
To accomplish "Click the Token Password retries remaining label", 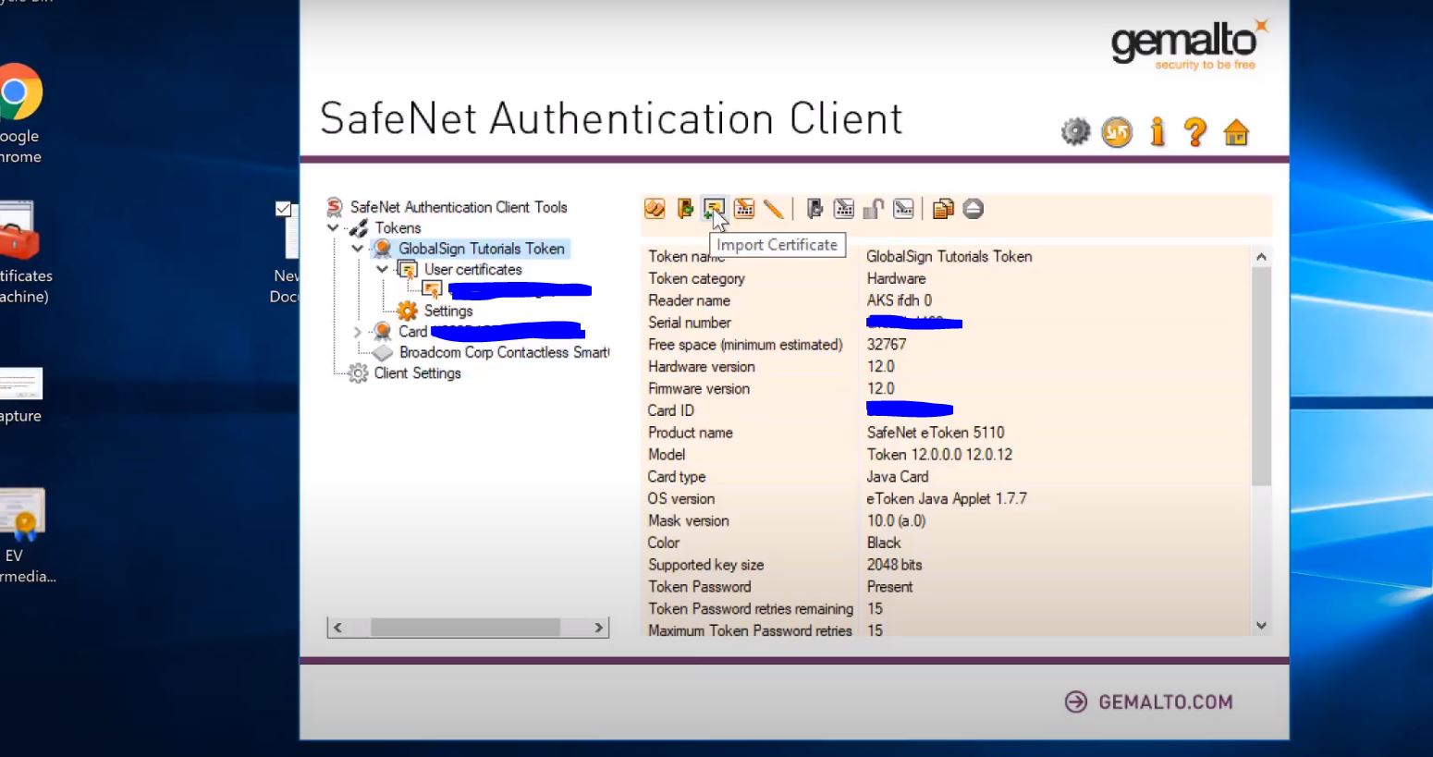I will point(751,608).
